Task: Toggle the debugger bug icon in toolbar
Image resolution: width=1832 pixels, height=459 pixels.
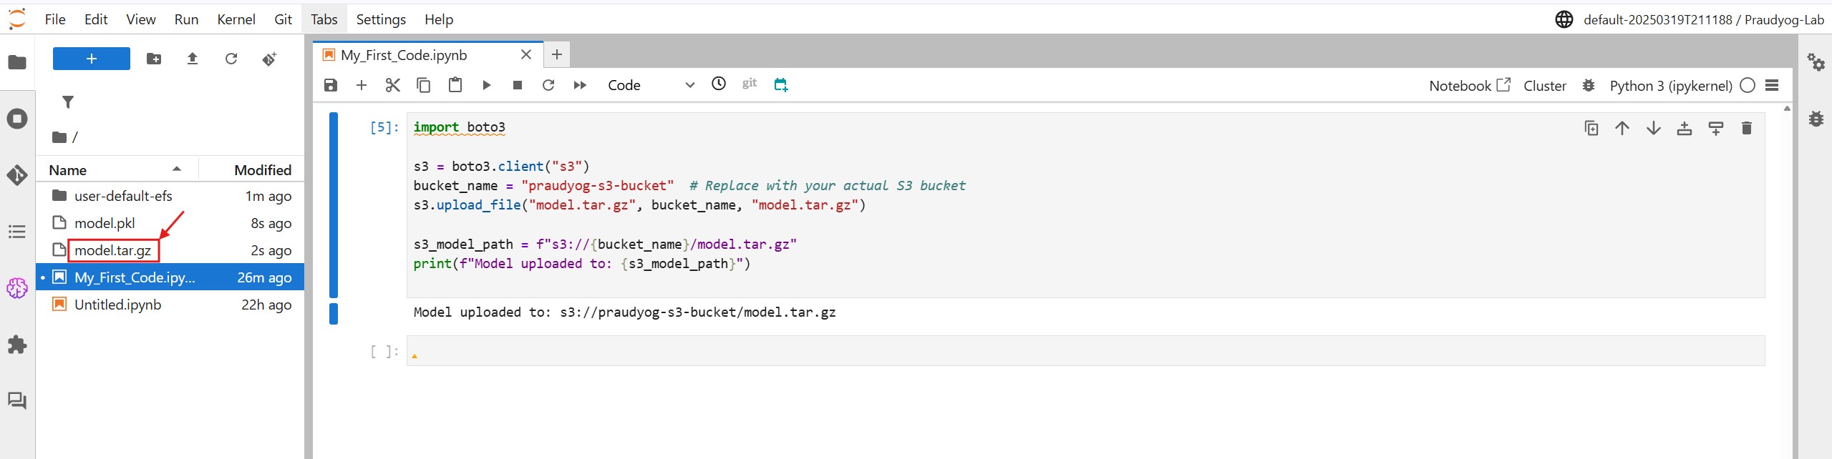Action: click(x=1588, y=85)
